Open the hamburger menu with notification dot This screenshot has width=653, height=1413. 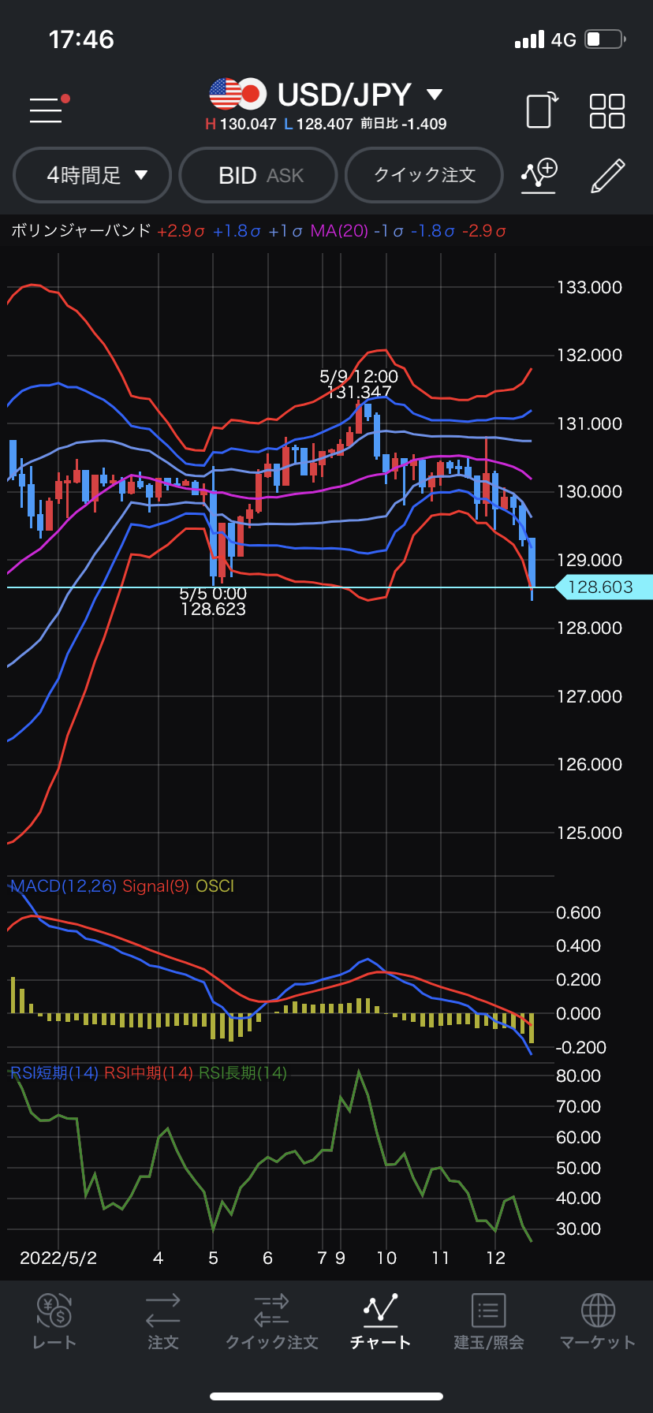click(x=47, y=110)
